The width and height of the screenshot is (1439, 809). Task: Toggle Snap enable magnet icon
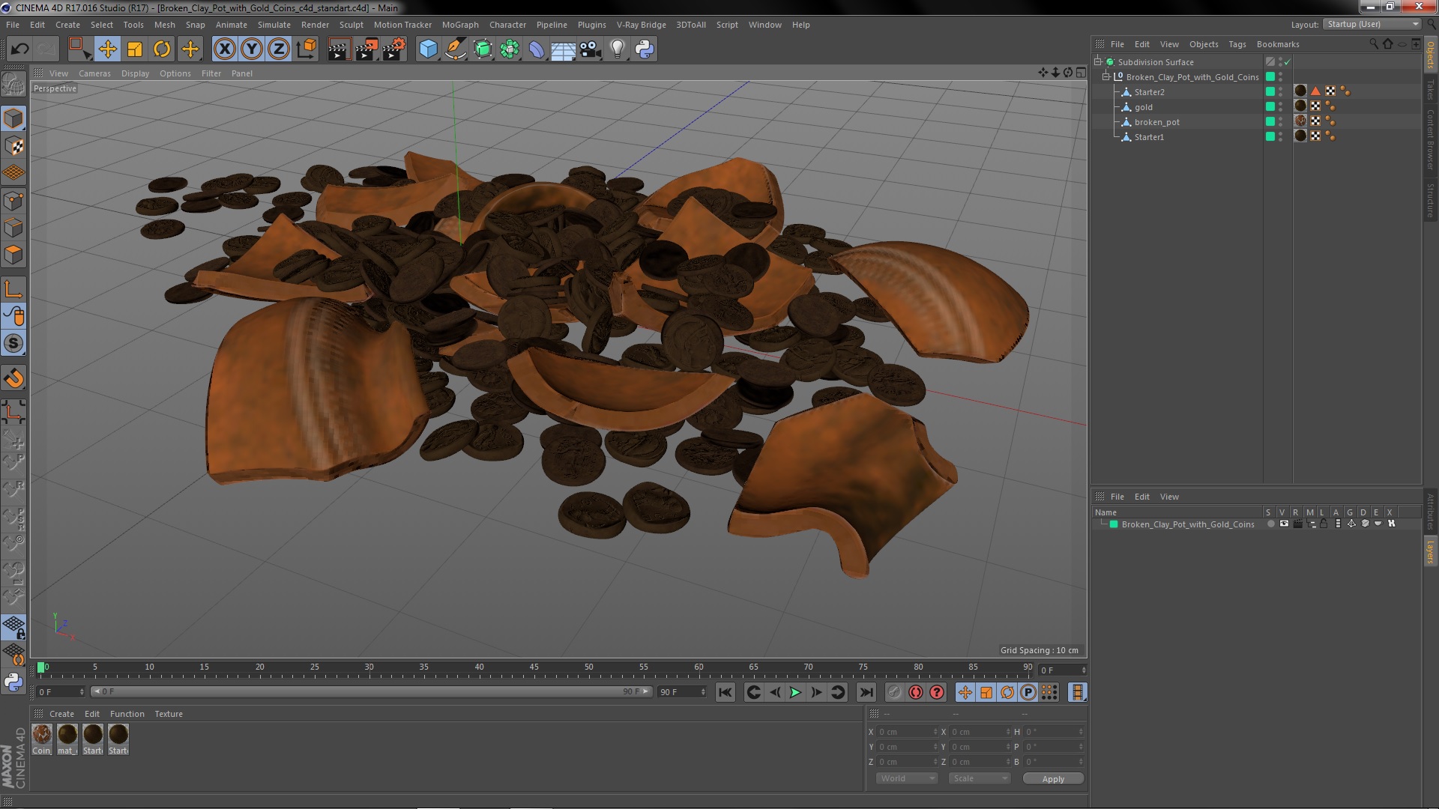[x=13, y=378]
